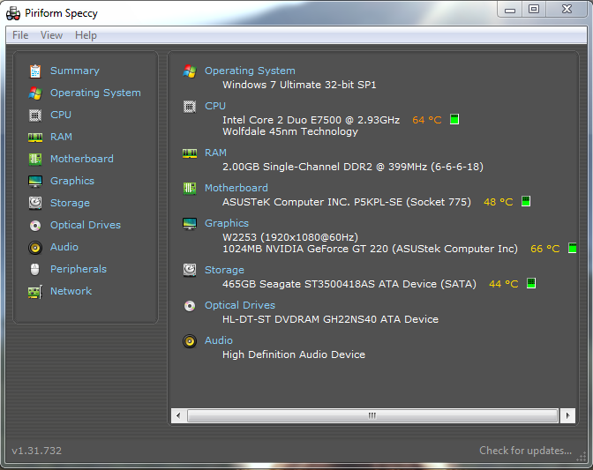Viewport: 593px width, 470px height.
Task: Select Peripherals label in the sidebar
Action: tap(79, 269)
